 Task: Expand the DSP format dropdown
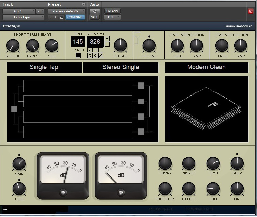(x=112, y=17)
